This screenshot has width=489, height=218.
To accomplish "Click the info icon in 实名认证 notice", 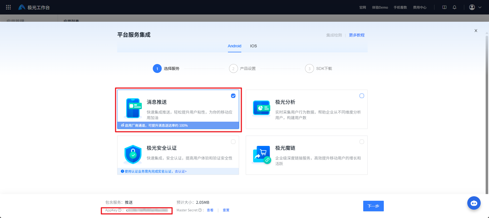I will coord(122,171).
